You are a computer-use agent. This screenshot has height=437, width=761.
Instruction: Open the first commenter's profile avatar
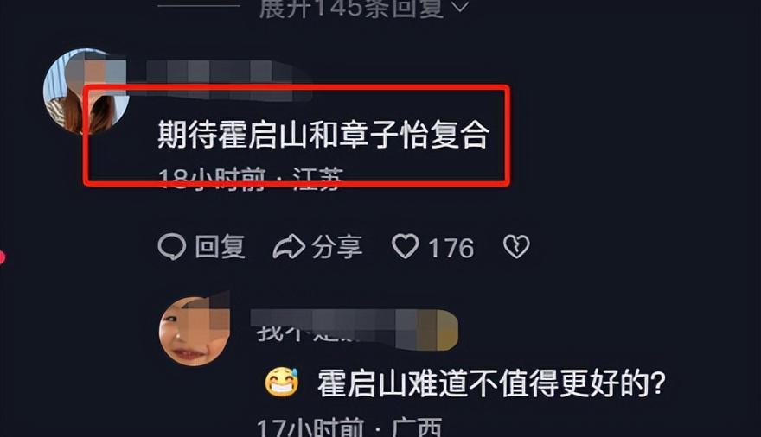tap(86, 91)
